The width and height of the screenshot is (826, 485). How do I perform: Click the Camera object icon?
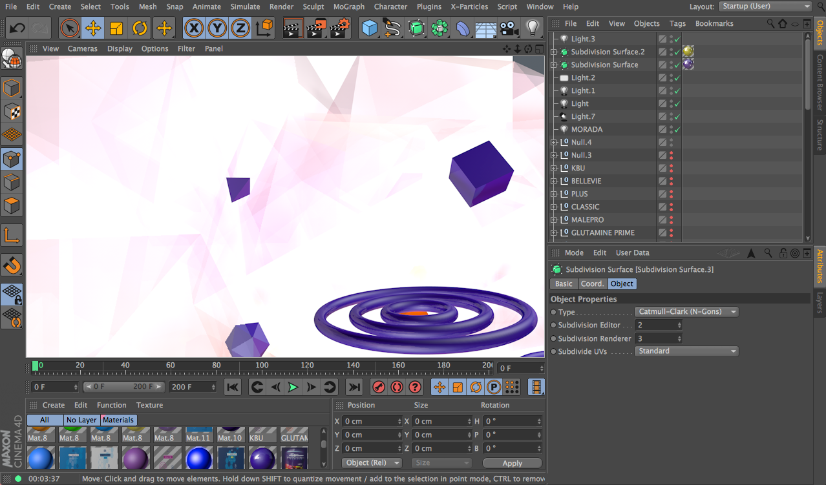tap(509, 28)
